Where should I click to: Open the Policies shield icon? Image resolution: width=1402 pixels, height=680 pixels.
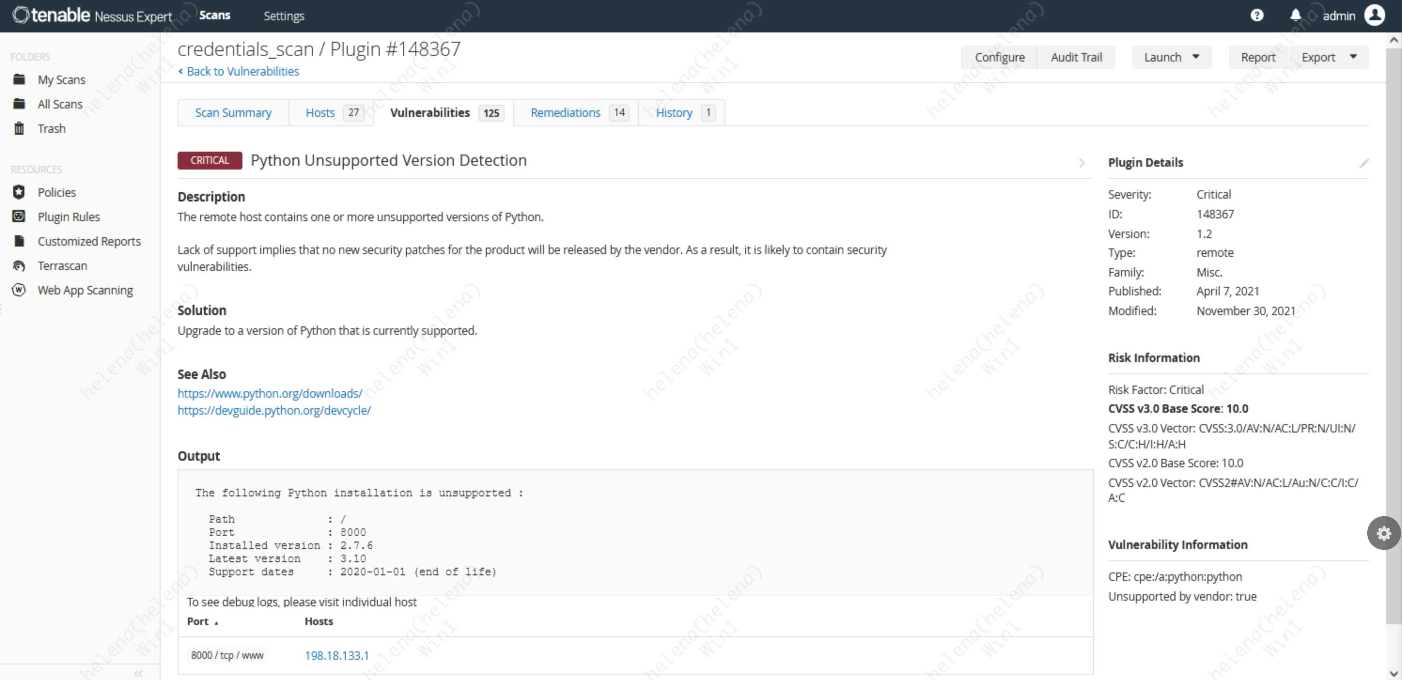pos(19,192)
